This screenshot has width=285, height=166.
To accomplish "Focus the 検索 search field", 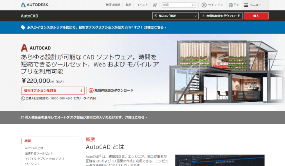I will point(179,5).
